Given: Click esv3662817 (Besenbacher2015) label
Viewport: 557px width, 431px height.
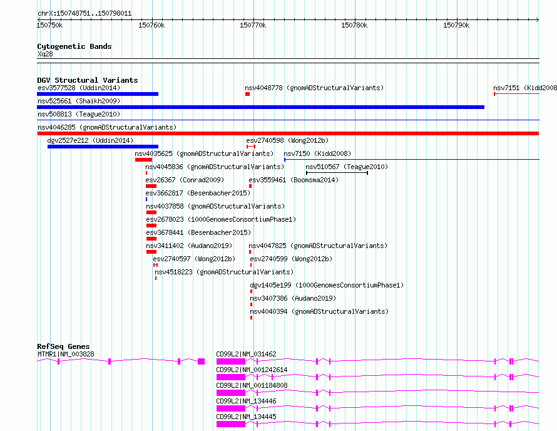Looking at the screenshot, I should click(x=198, y=193).
